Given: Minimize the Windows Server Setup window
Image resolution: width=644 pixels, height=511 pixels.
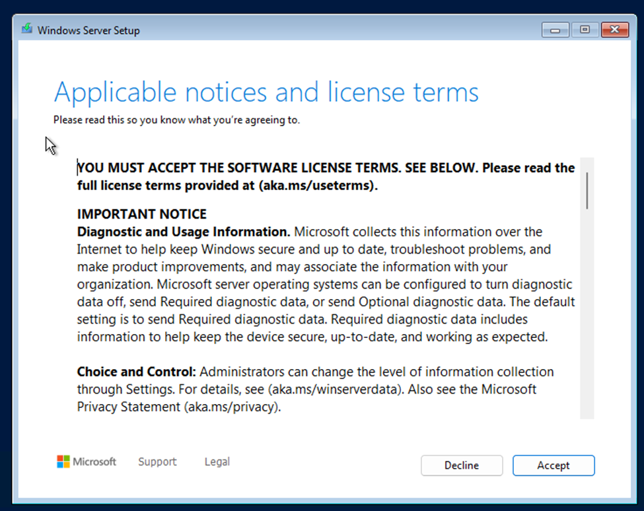Looking at the screenshot, I should (555, 30).
